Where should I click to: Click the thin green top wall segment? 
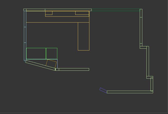pos(116,10)
